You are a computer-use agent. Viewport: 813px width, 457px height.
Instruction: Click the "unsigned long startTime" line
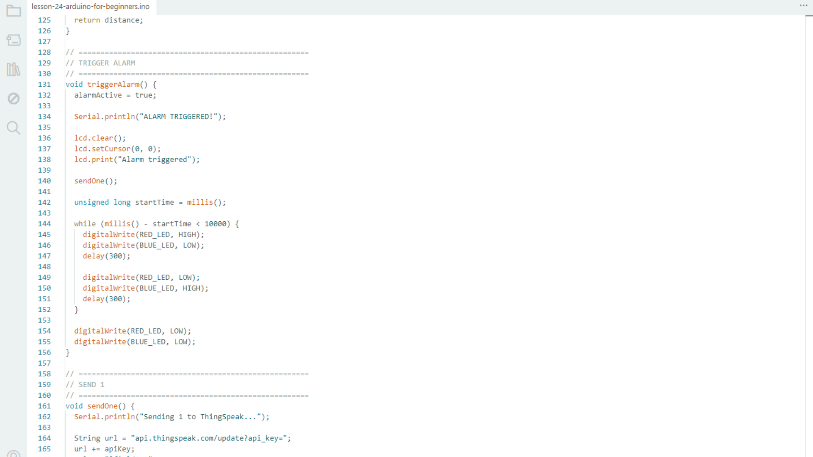[150, 202]
